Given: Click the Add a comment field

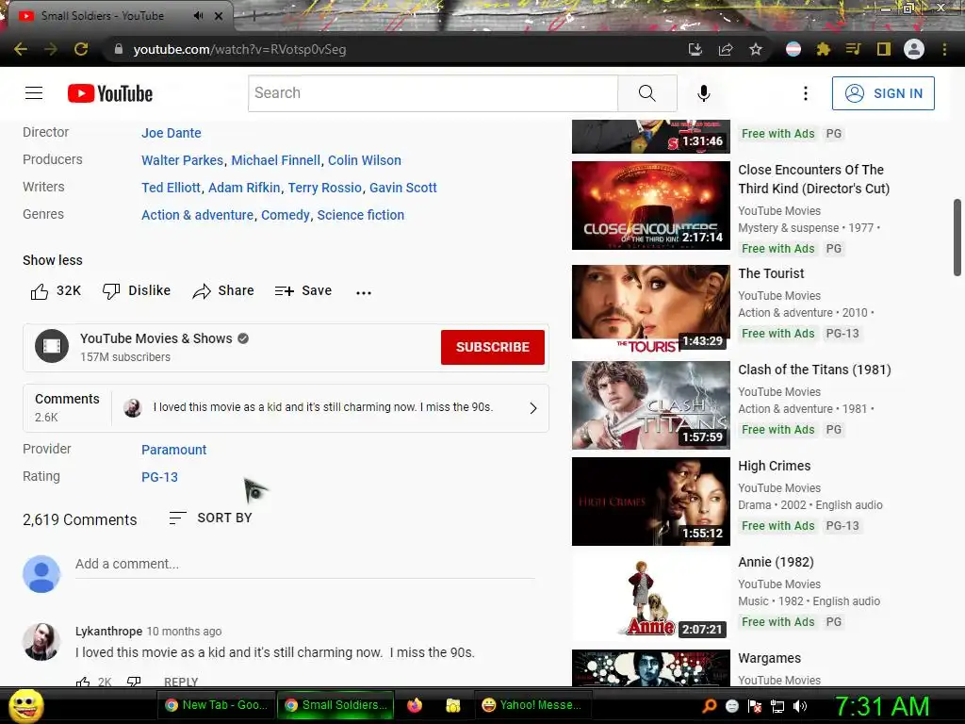Looking at the screenshot, I should coord(304,564).
